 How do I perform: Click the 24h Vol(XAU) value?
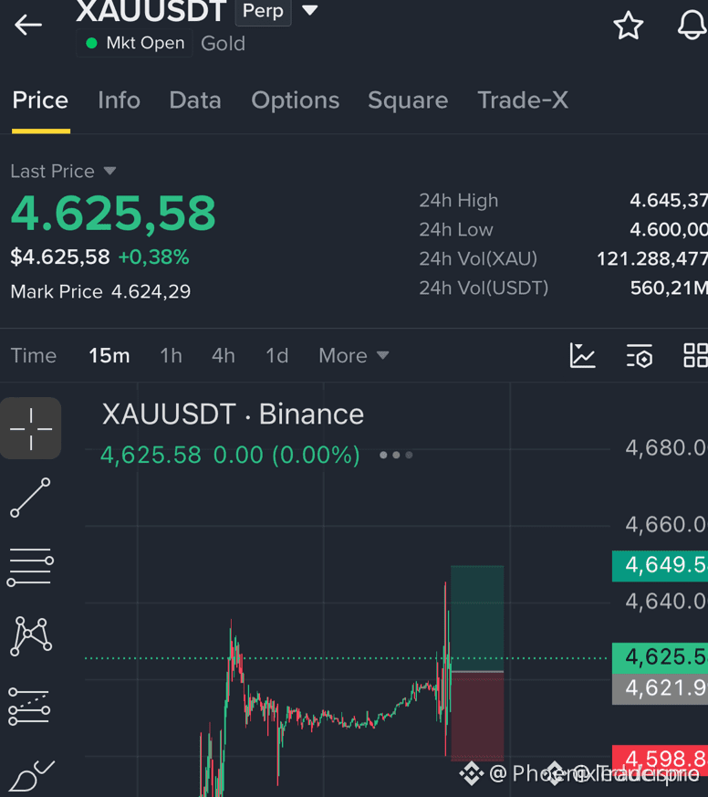652,258
